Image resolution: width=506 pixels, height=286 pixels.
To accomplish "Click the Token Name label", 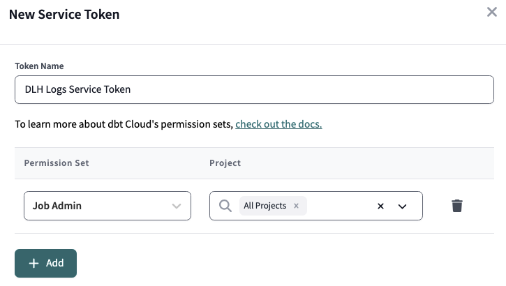I will (x=39, y=66).
